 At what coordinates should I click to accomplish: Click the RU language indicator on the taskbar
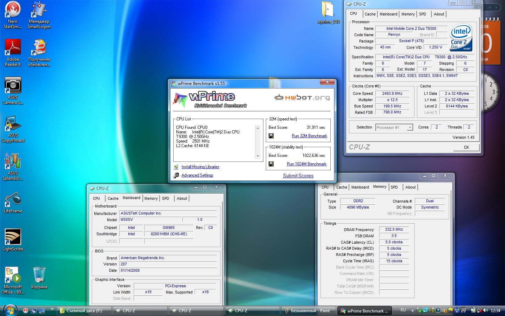[403, 310]
